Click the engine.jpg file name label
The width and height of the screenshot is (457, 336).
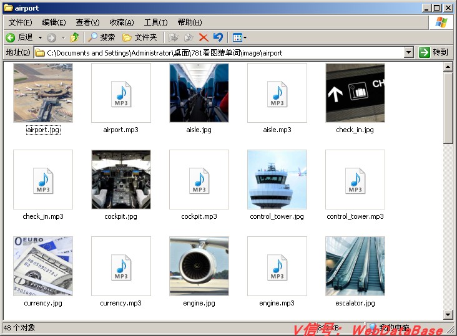pyautogui.click(x=199, y=303)
